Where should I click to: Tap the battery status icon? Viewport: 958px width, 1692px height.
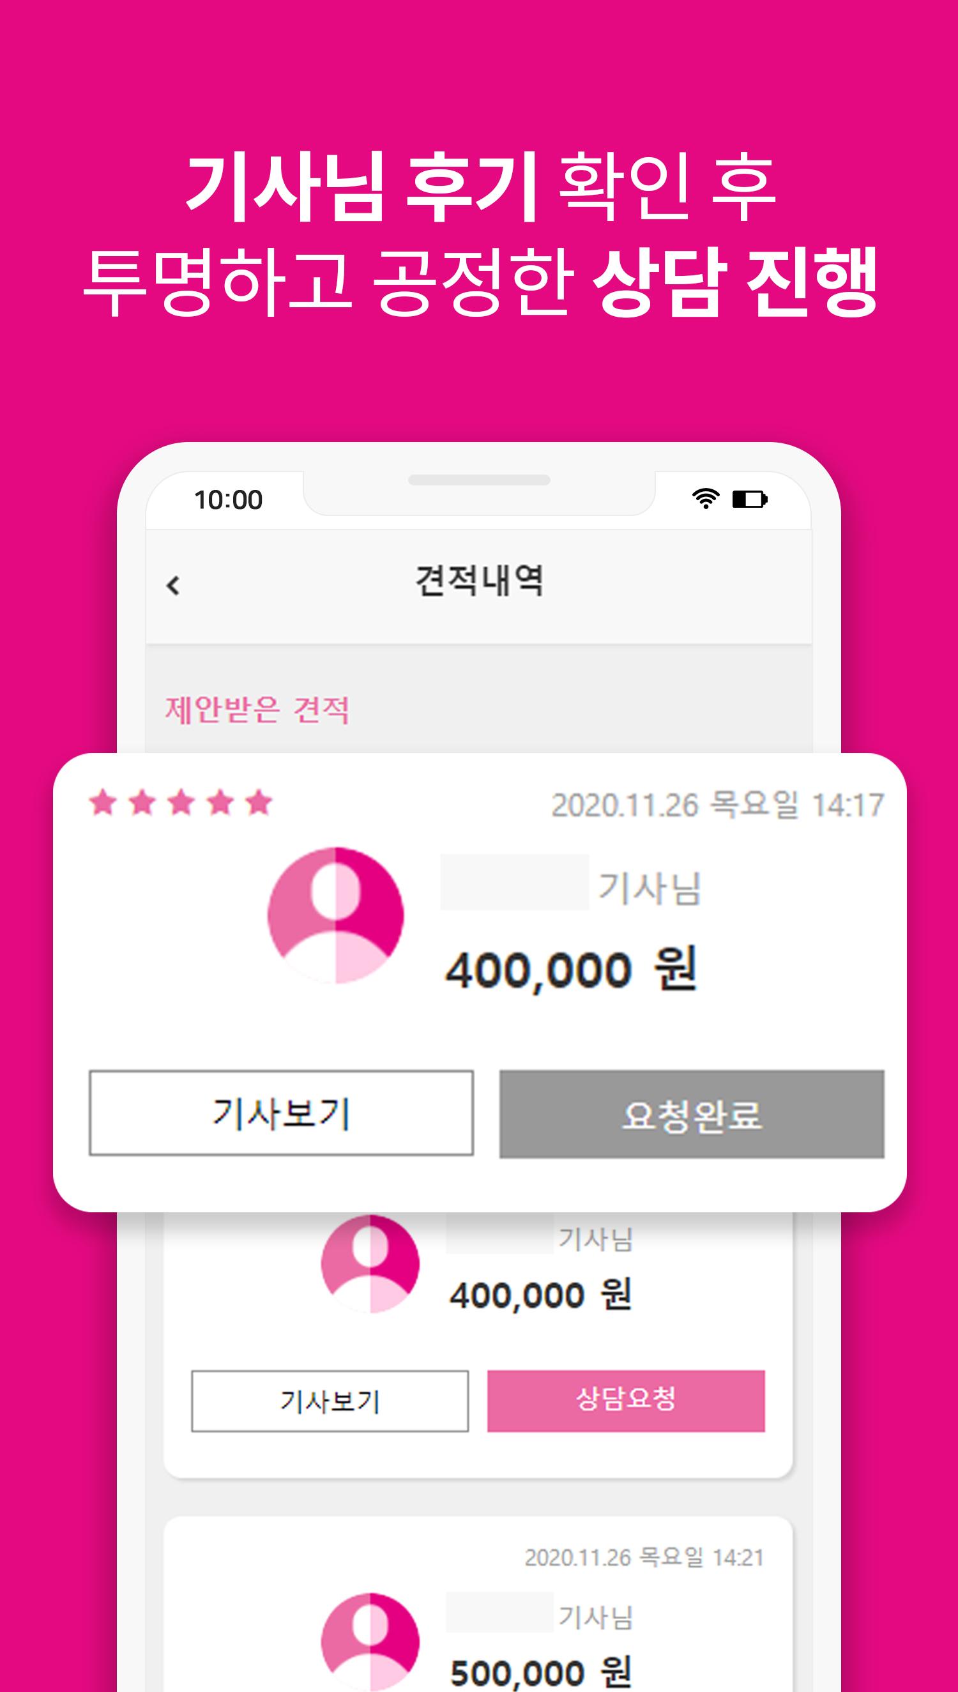pos(749,499)
